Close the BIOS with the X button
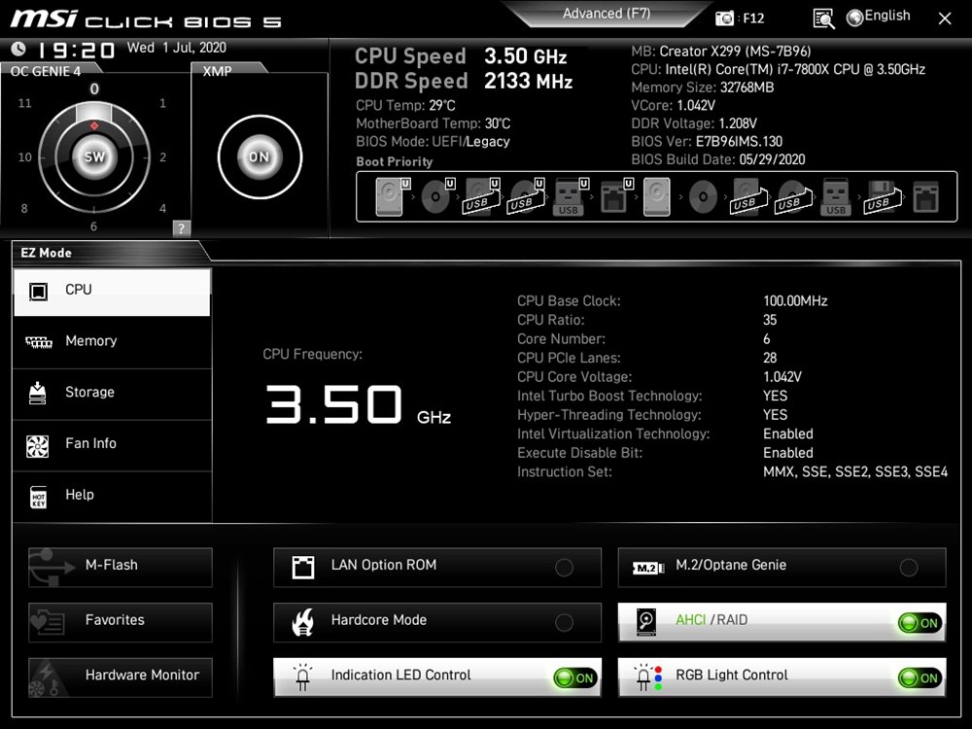 (x=945, y=18)
